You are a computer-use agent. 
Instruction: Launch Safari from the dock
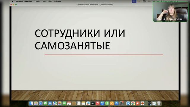(x=41, y=103)
